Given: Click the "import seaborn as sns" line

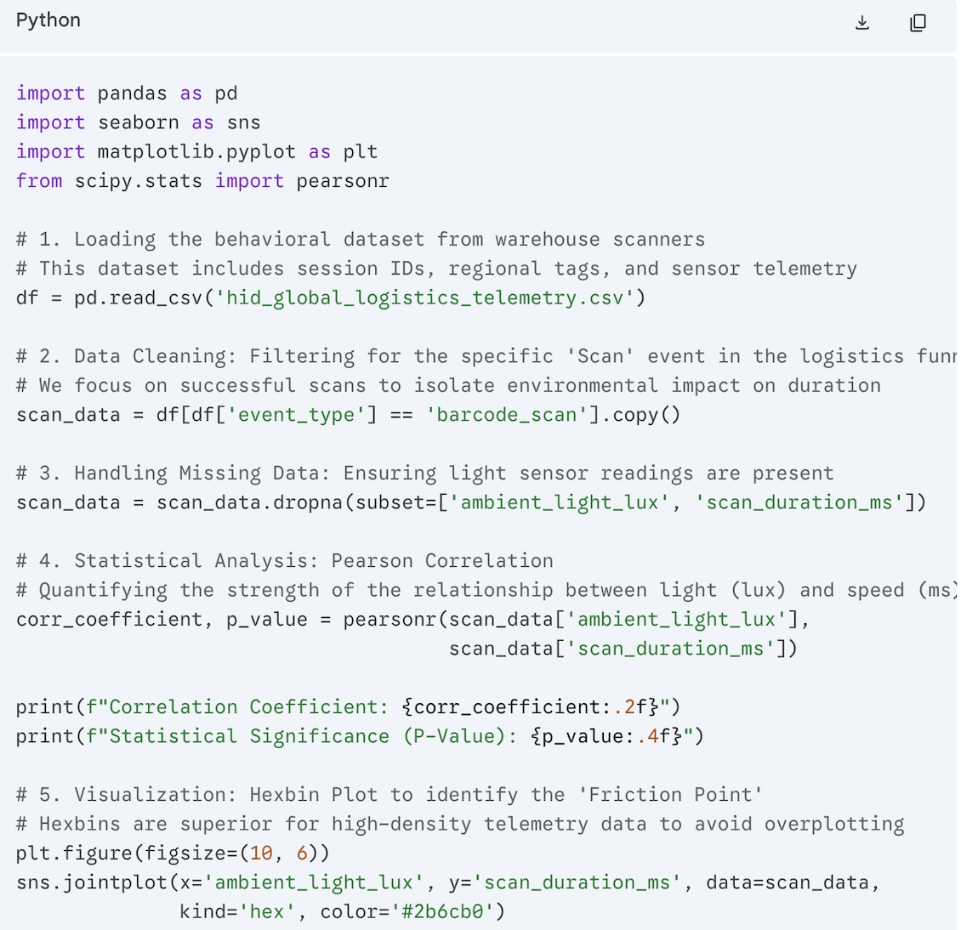Looking at the screenshot, I should pyautogui.click(x=139, y=122).
